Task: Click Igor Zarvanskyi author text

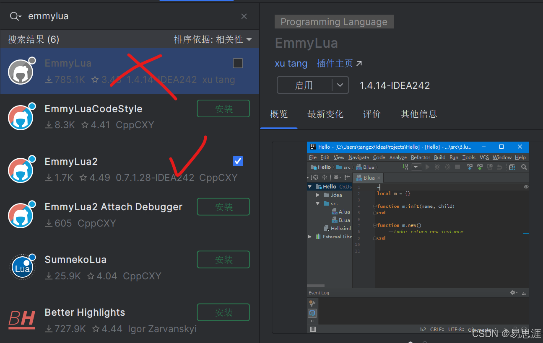Action: click(x=162, y=329)
